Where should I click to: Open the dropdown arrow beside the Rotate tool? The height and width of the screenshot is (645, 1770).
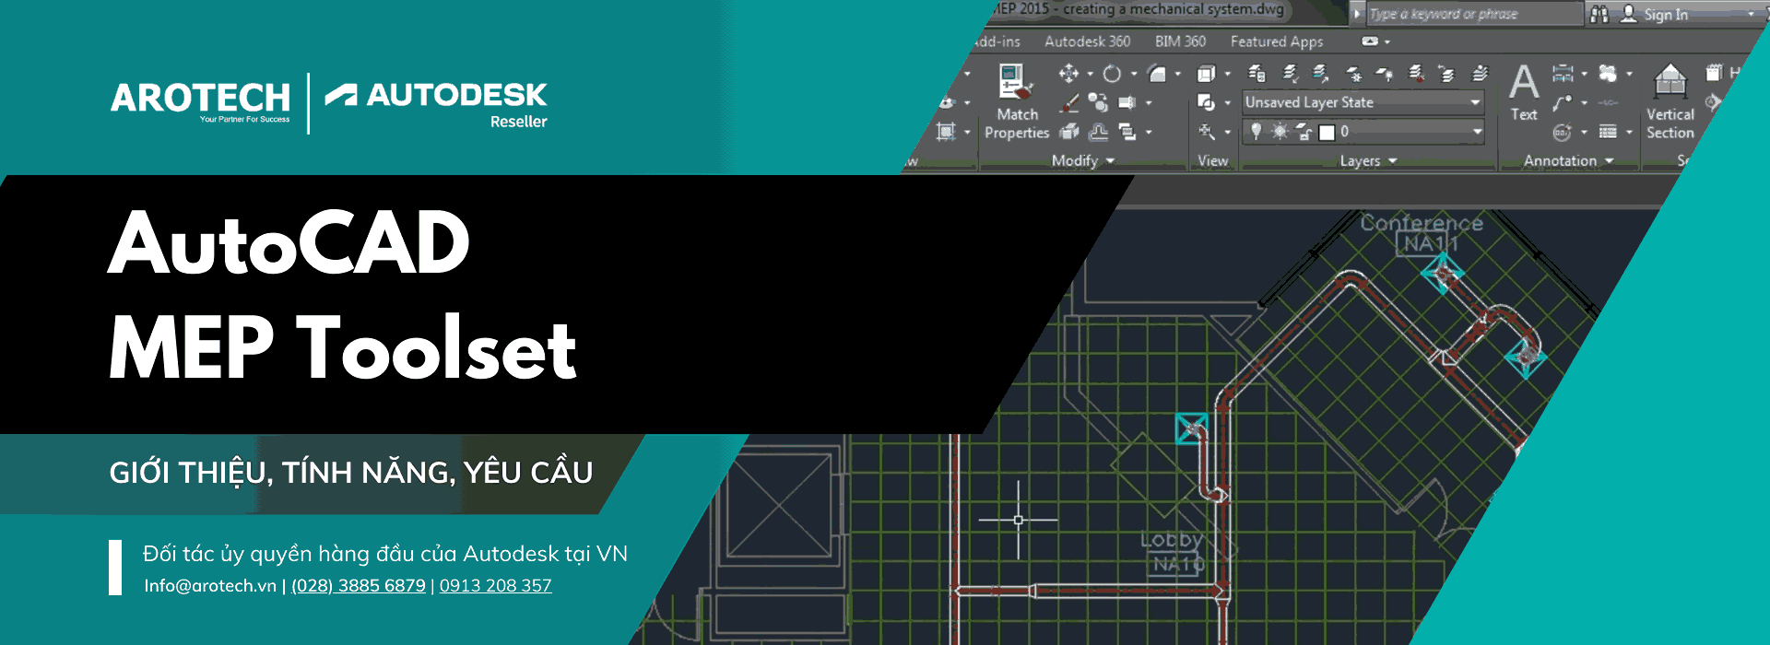pyautogui.click(x=1134, y=74)
